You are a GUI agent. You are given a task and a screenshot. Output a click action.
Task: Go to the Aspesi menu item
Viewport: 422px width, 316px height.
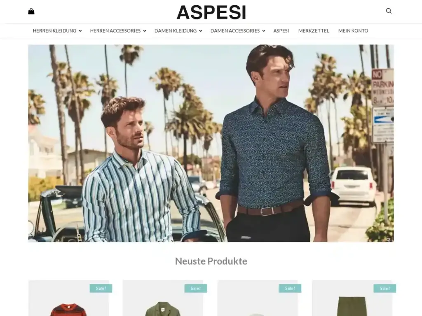coord(281,30)
